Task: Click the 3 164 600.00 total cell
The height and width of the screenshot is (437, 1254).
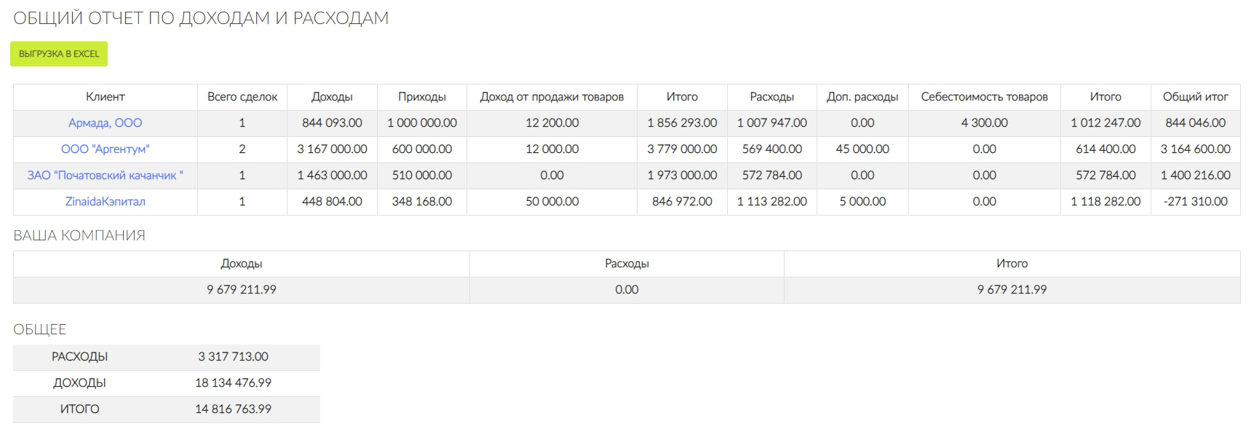Action: pyautogui.click(x=1196, y=149)
